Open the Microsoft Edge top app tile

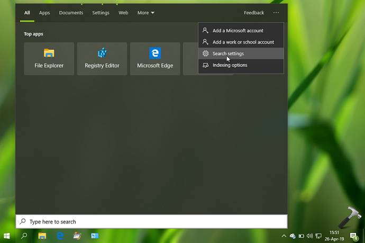pos(155,59)
